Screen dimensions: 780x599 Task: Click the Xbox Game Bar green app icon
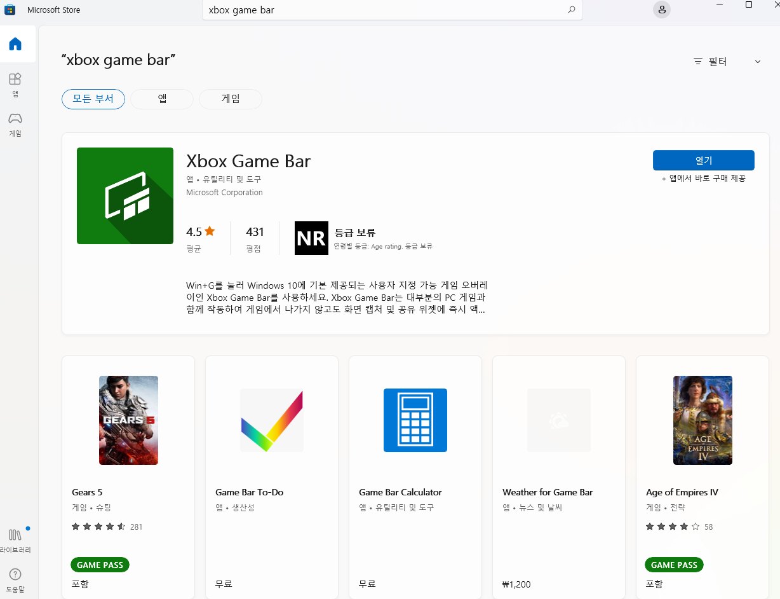point(125,196)
